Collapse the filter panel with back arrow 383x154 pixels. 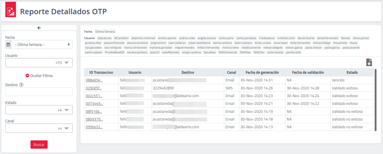click(39, 28)
